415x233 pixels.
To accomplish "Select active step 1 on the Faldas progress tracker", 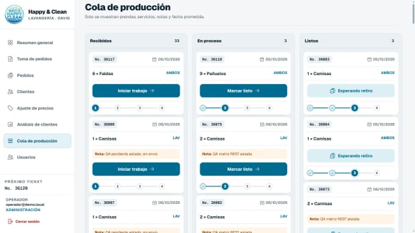I will 95,108.
